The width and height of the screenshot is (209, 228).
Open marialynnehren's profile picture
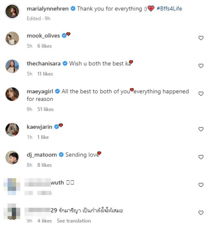[x=12, y=11]
